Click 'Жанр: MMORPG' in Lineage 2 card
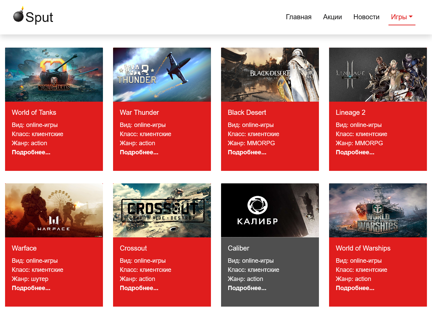Viewport: 432px width, 311px height. coord(359,143)
